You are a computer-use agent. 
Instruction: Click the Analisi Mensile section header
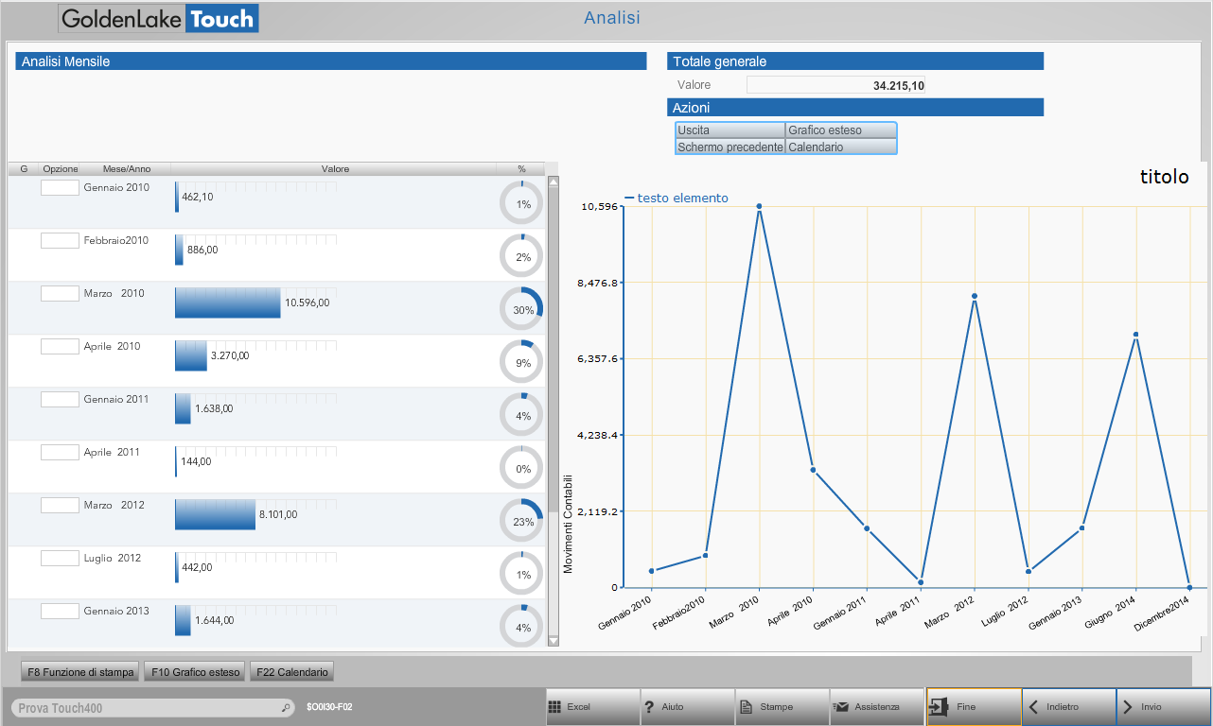click(x=330, y=61)
